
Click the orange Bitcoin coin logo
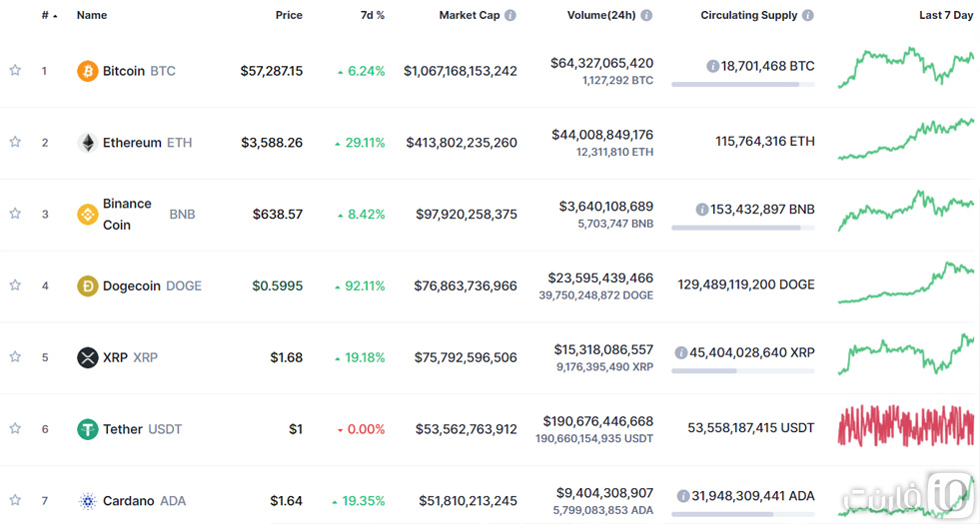pyautogui.click(x=88, y=71)
